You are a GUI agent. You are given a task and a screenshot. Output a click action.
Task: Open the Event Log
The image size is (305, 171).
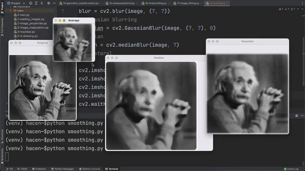[x=291, y=169]
